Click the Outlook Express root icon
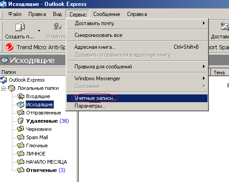The width and height of the screenshot is (229, 182). 4,80
